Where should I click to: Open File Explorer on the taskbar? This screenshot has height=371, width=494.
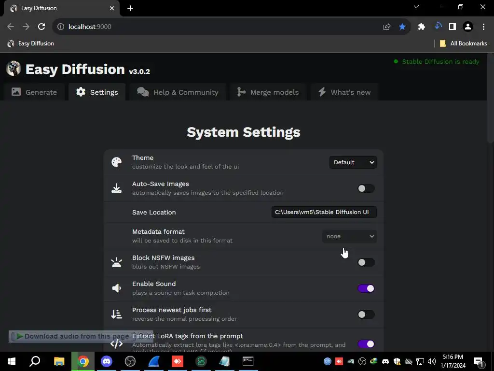pos(59,361)
